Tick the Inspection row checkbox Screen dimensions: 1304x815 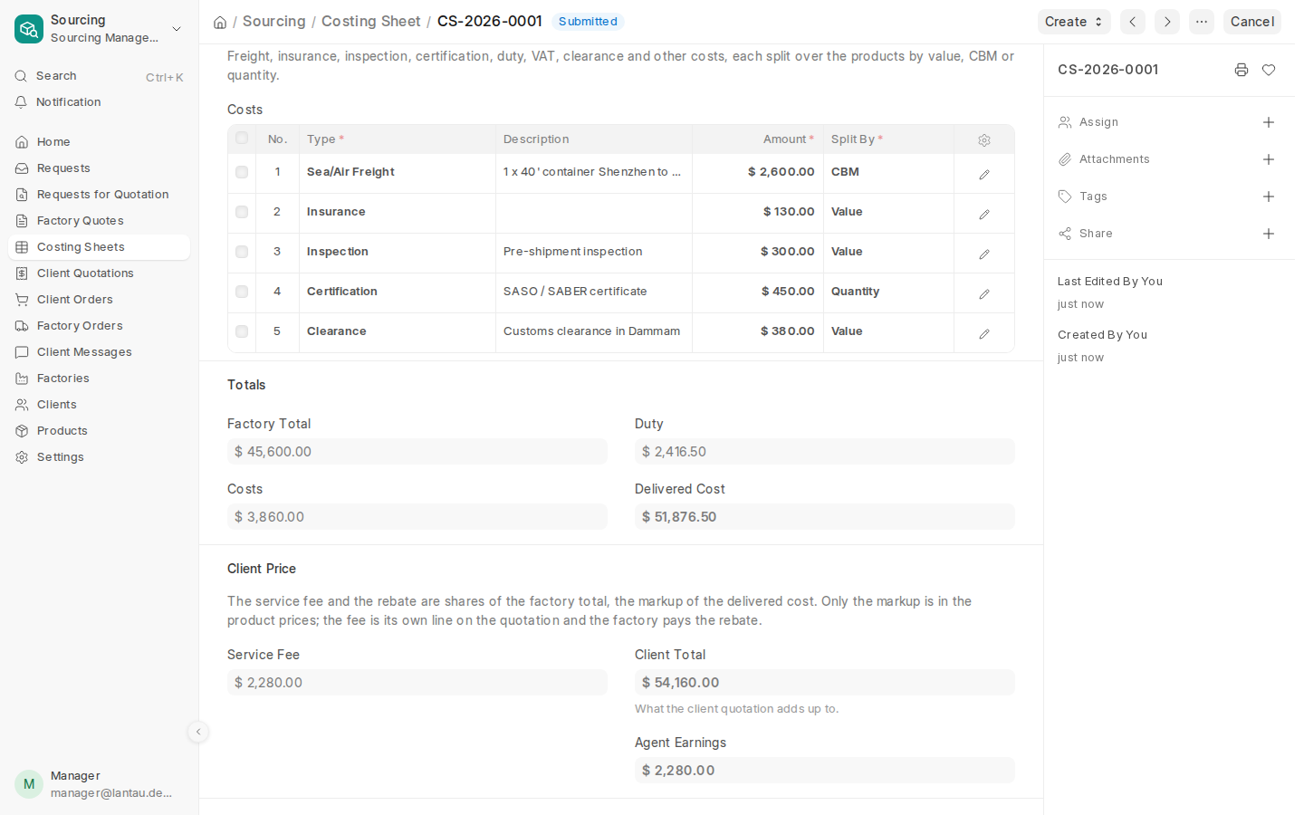click(x=242, y=252)
